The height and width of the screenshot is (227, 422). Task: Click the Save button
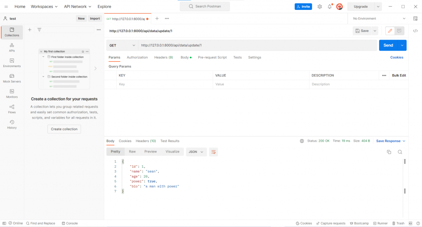[362, 30]
